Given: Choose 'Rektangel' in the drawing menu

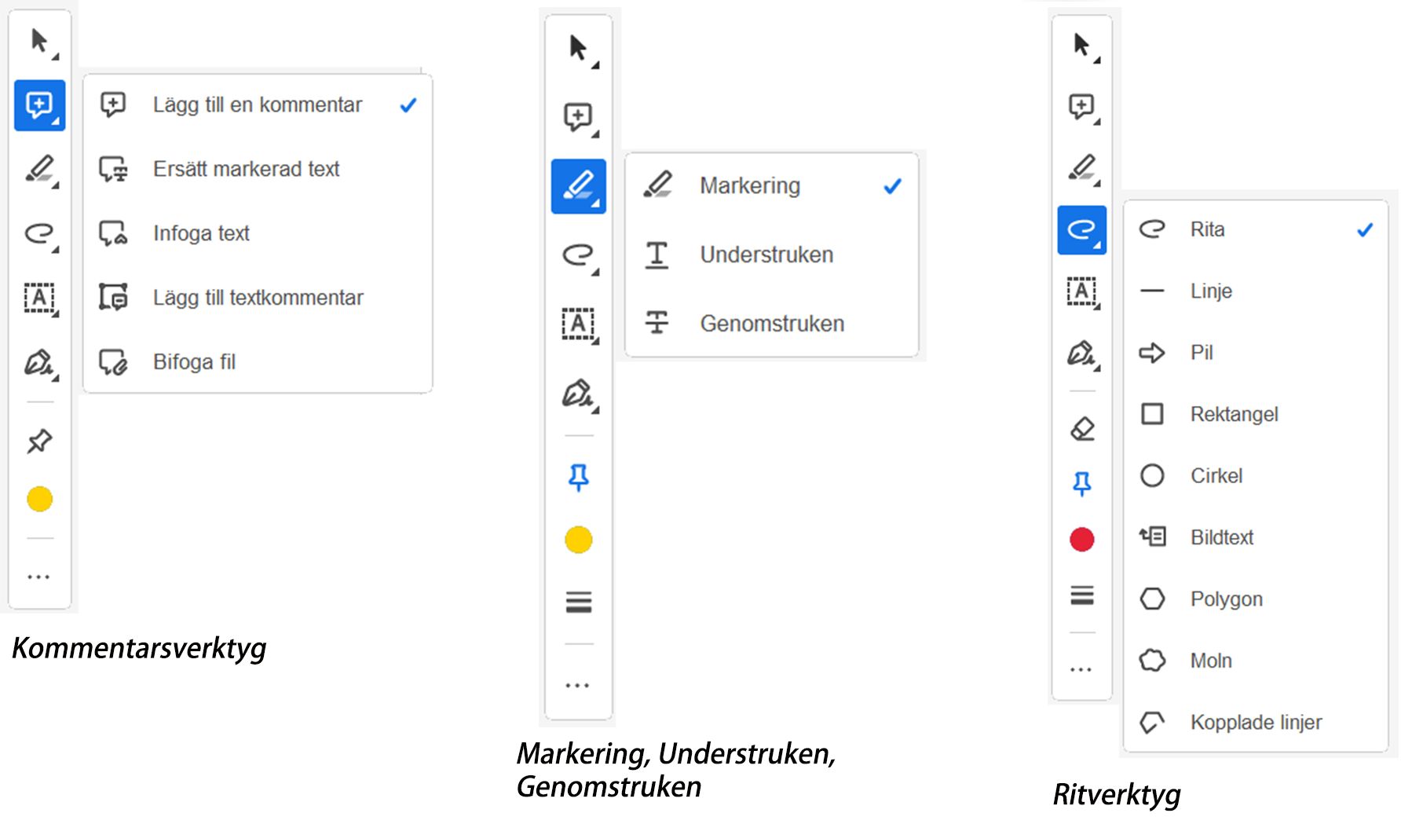Looking at the screenshot, I should (1234, 414).
